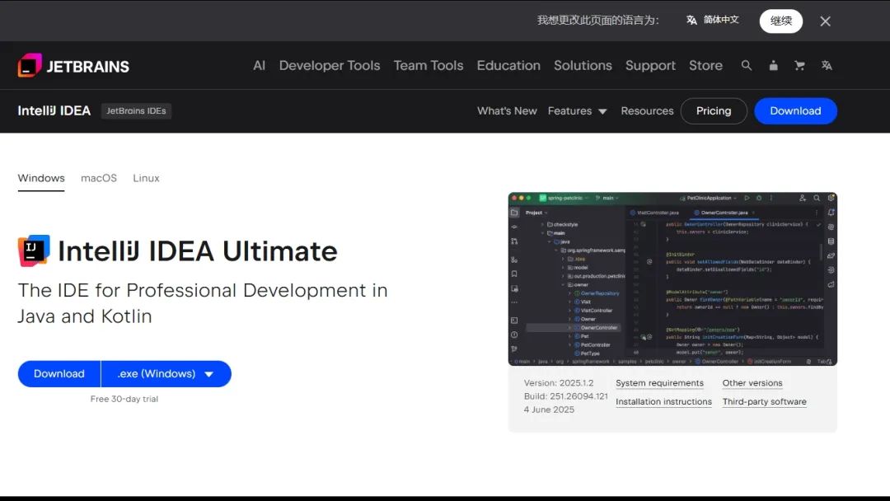890x501 pixels.
Task: Download IntelliJ IDEA Ultimate installer
Action: tap(59, 374)
